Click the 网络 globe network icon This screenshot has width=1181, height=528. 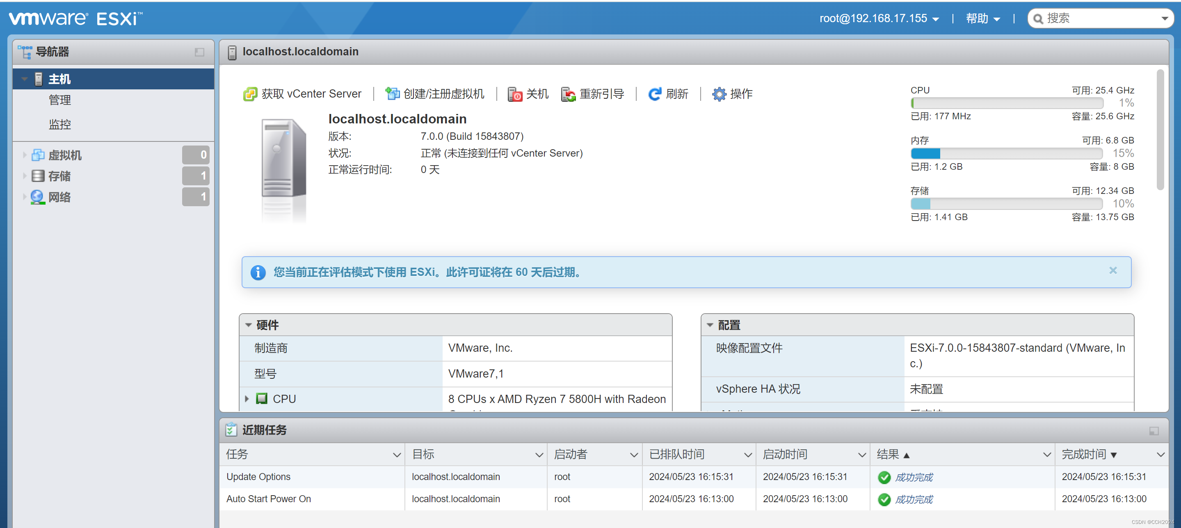point(38,197)
